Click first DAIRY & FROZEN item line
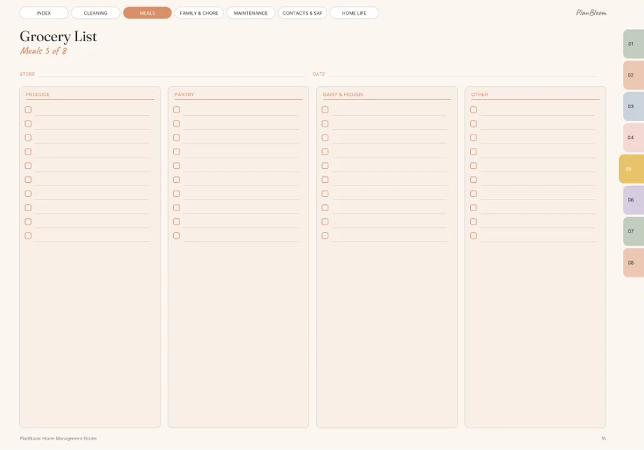Image resolution: width=644 pixels, height=450 pixels. pos(390,111)
